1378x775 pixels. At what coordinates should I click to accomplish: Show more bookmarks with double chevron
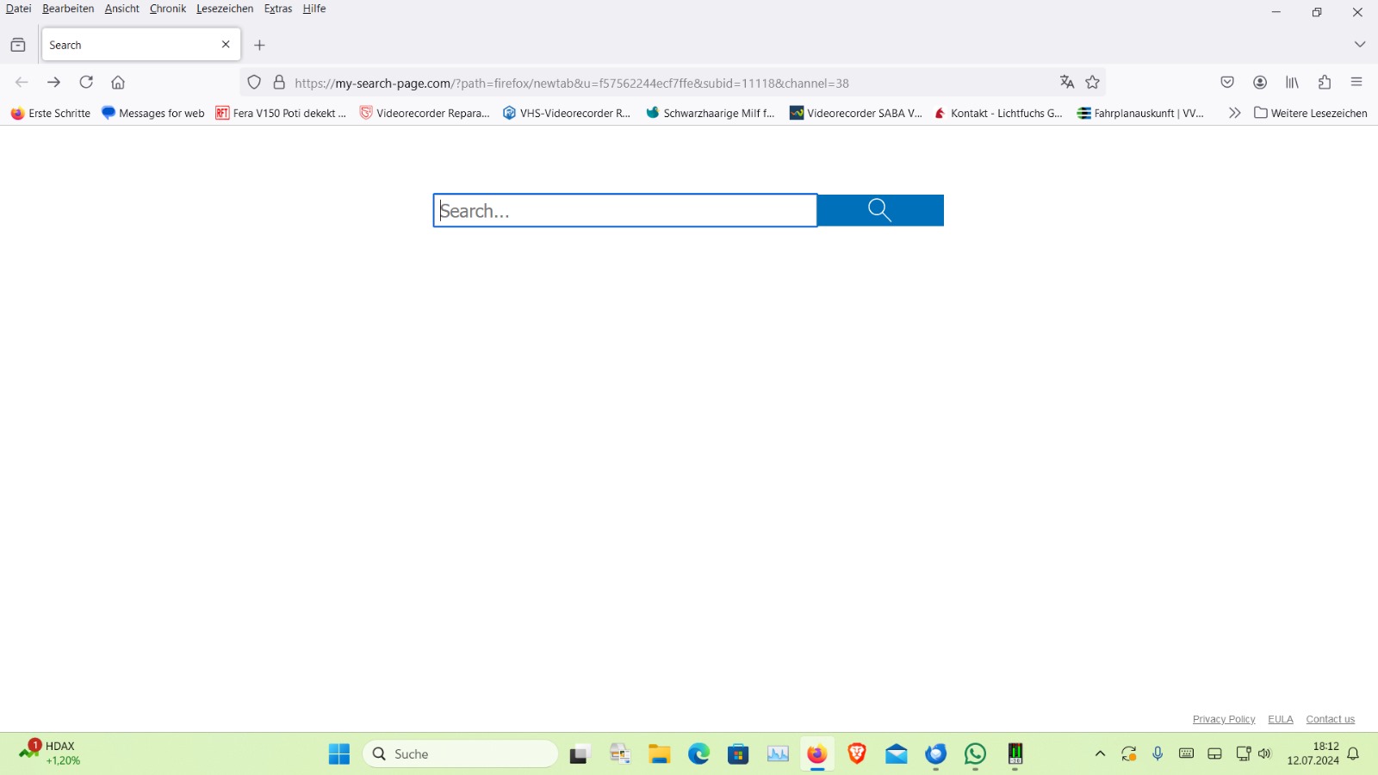[x=1234, y=113]
